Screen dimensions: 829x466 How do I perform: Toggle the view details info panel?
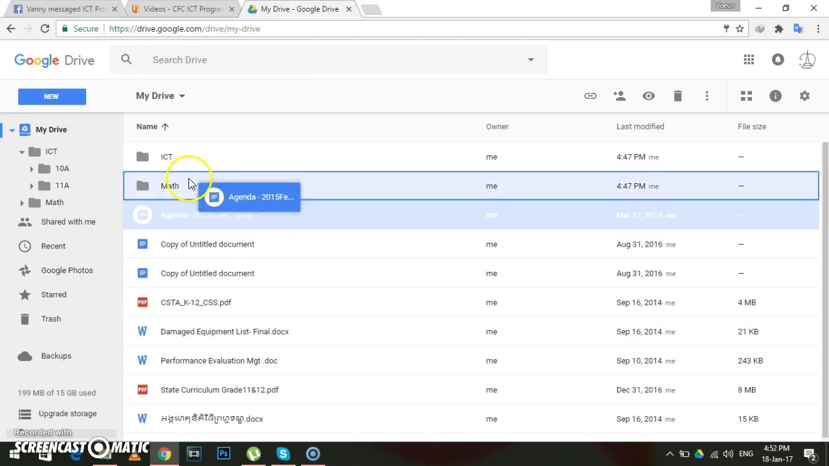click(775, 96)
